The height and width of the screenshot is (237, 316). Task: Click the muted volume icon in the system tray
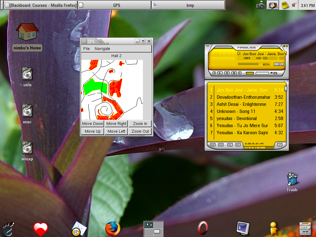pos(294,5)
